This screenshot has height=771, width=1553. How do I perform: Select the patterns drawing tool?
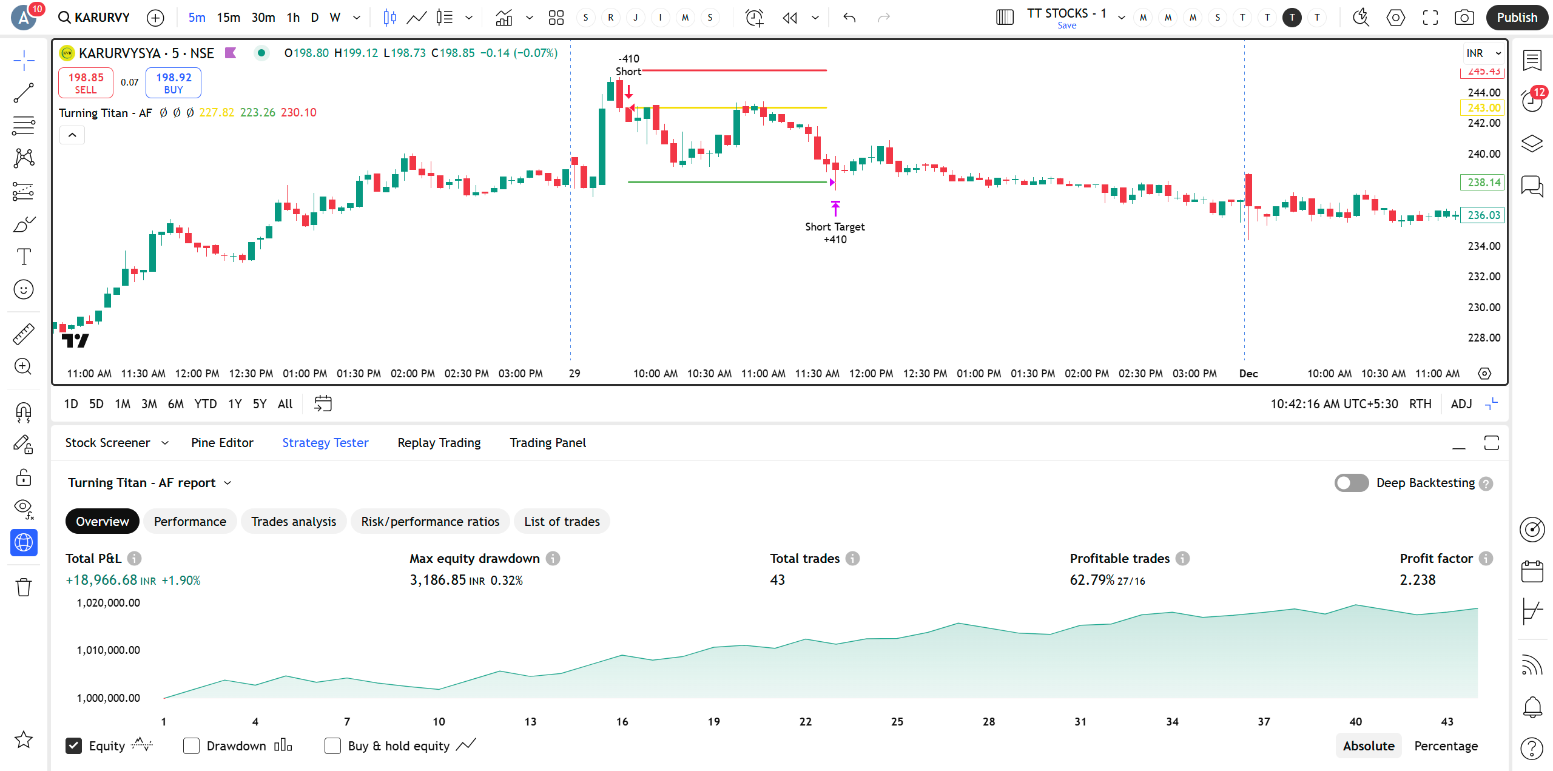[x=24, y=158]
